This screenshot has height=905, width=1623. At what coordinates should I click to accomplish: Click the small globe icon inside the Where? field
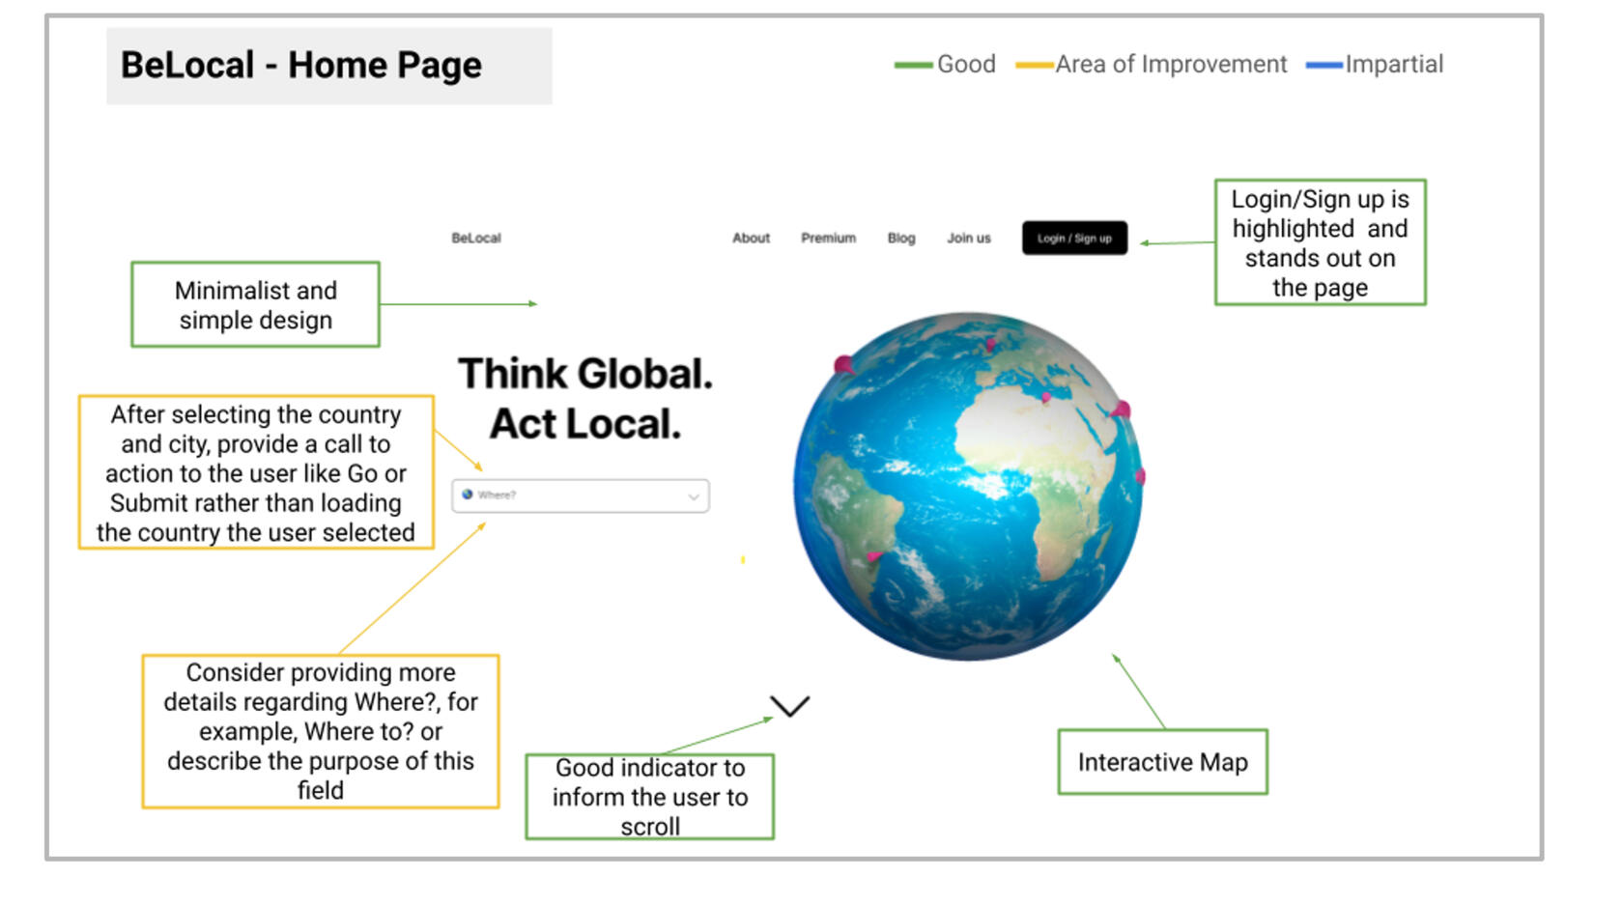click(x=468, y=495)
